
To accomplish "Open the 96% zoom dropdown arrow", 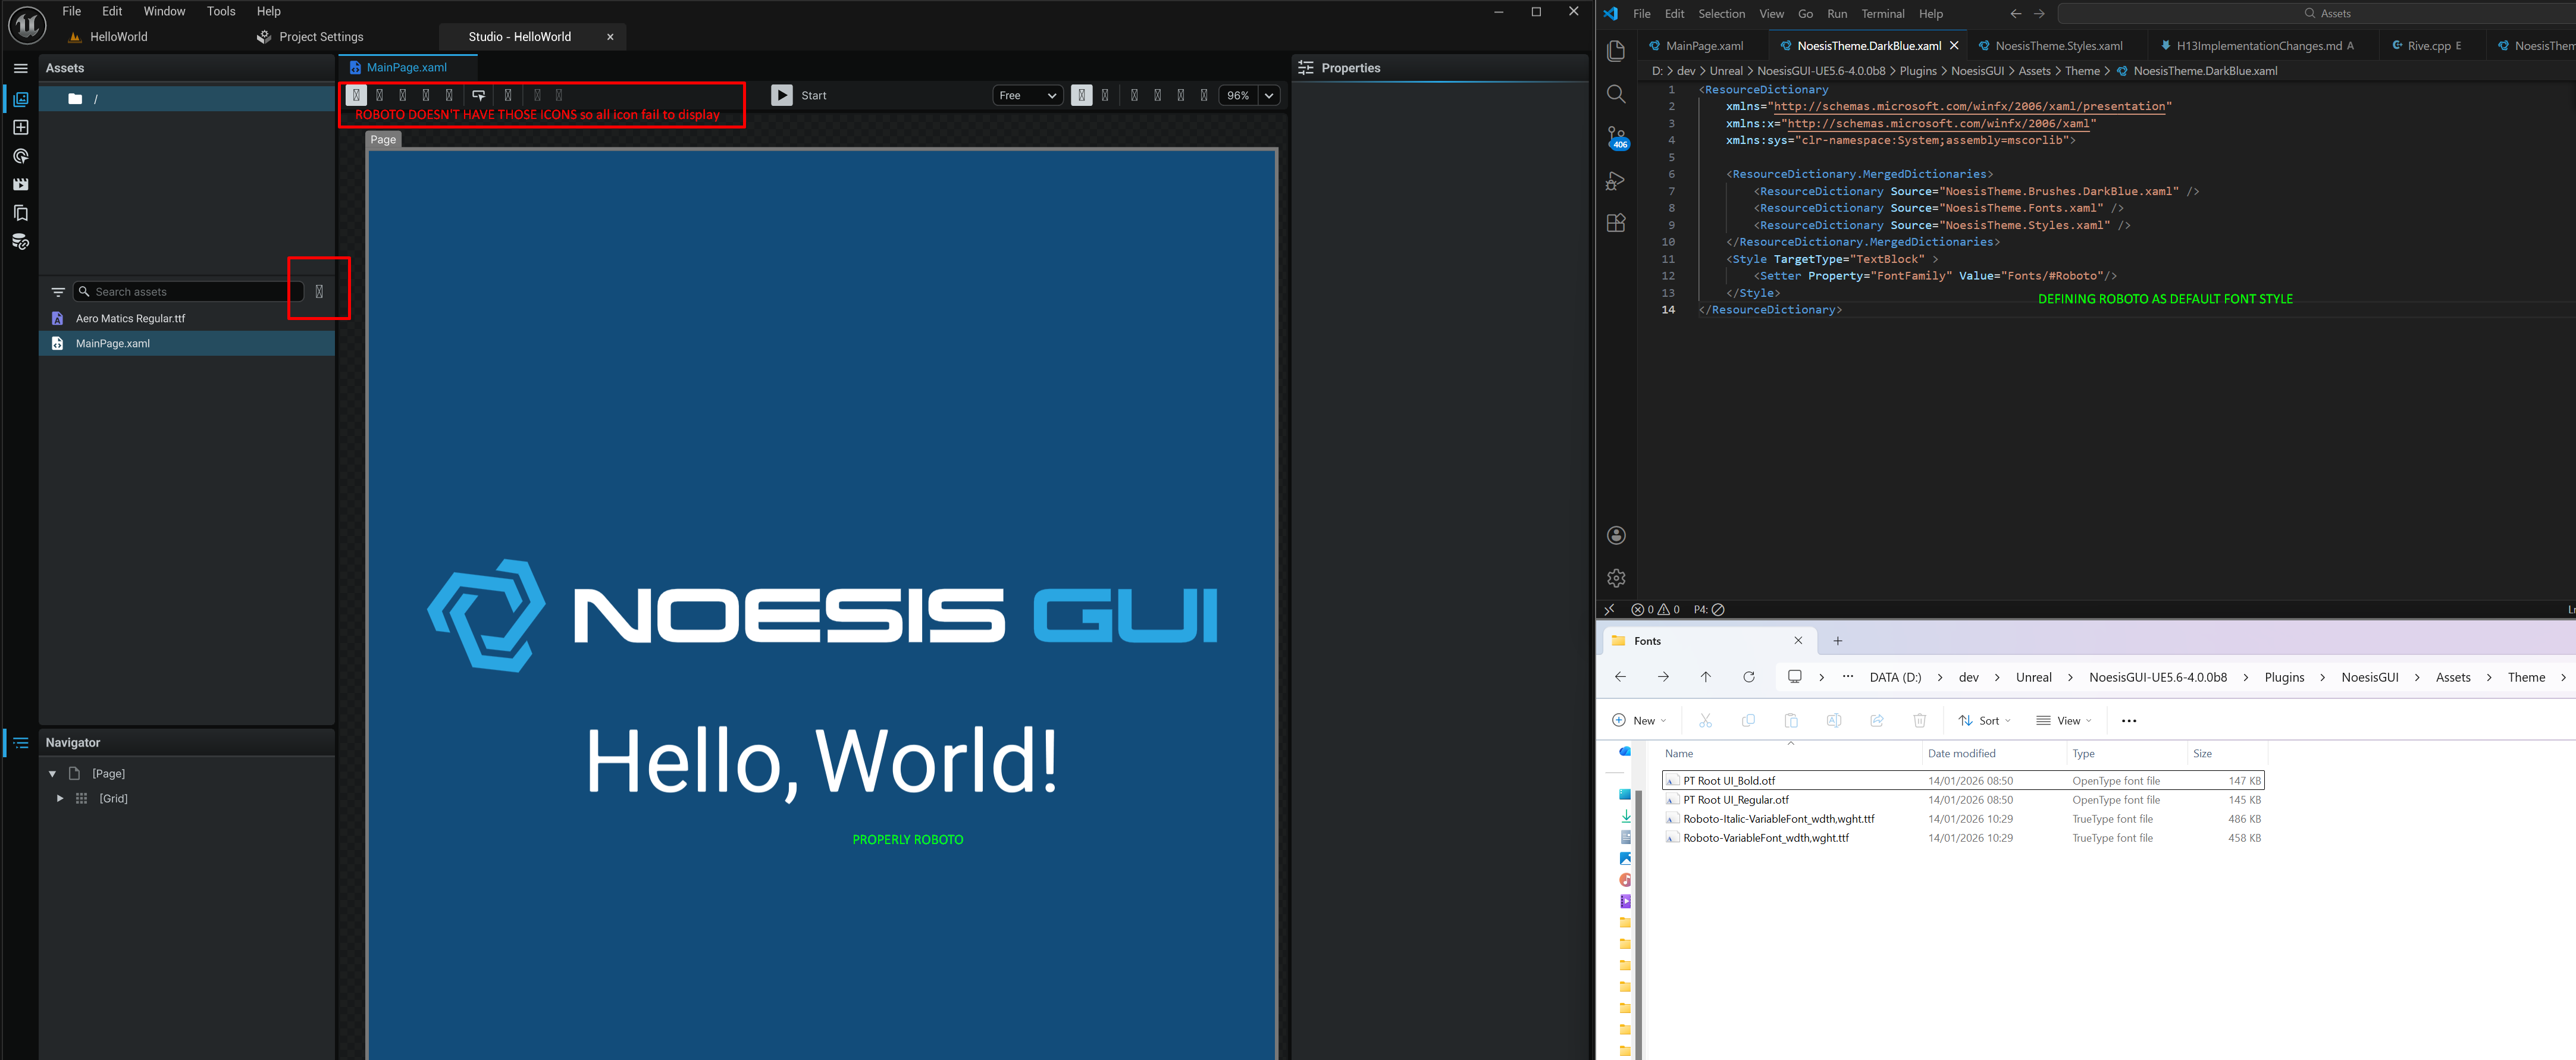I will tap(1268, 95).
